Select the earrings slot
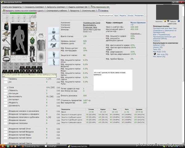This screenshot has width=185, height=148. [x=32, y=23]
